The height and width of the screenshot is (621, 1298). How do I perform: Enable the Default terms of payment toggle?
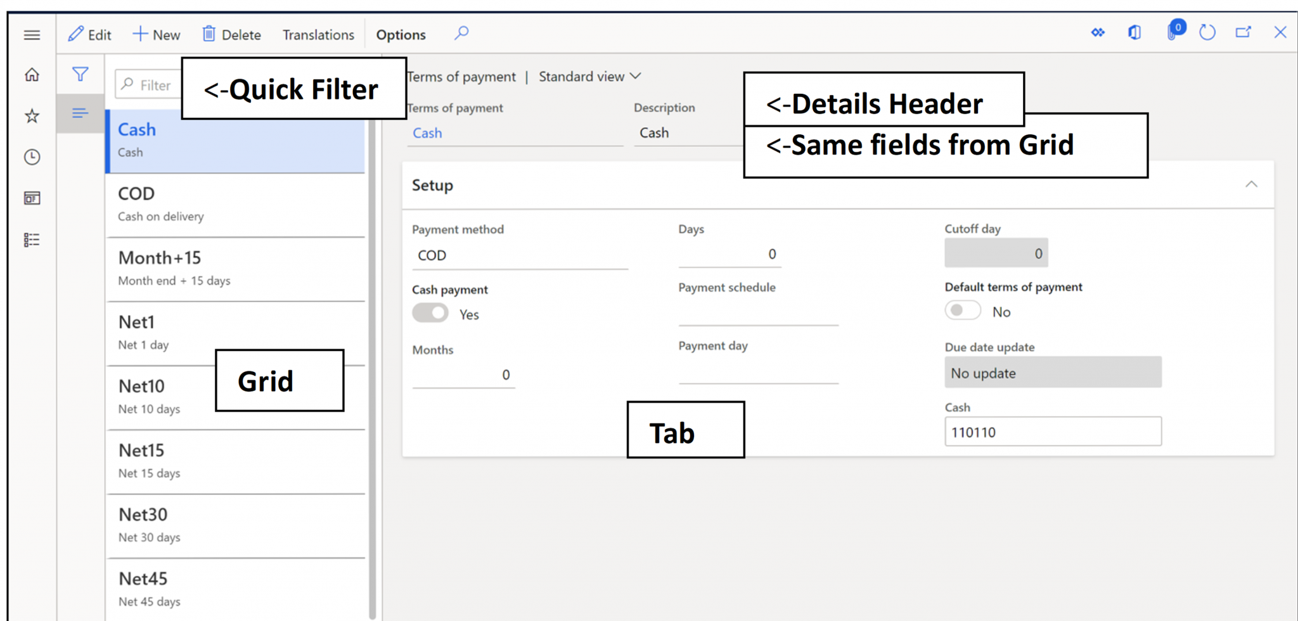(x=962, y=310)
